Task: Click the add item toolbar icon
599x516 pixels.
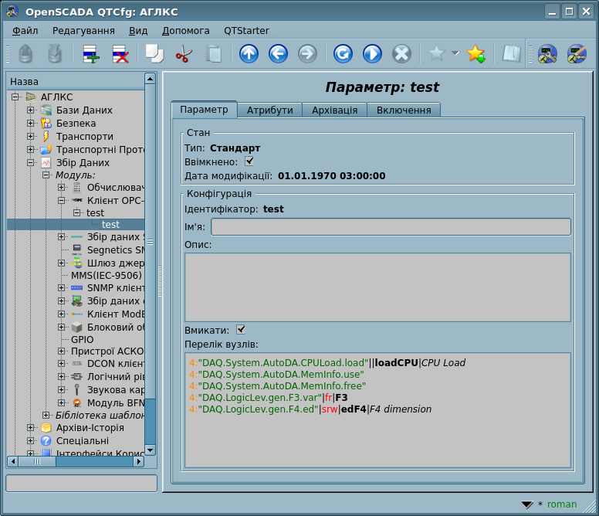Action: pyautogui.click(x=91, y=54)
